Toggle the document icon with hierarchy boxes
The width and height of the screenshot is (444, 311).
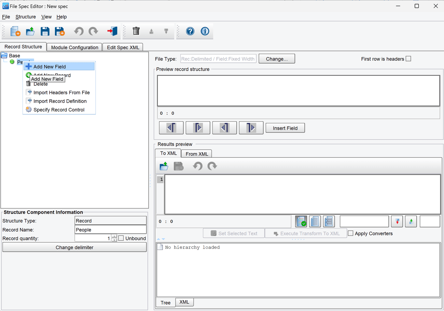[329, 221]
